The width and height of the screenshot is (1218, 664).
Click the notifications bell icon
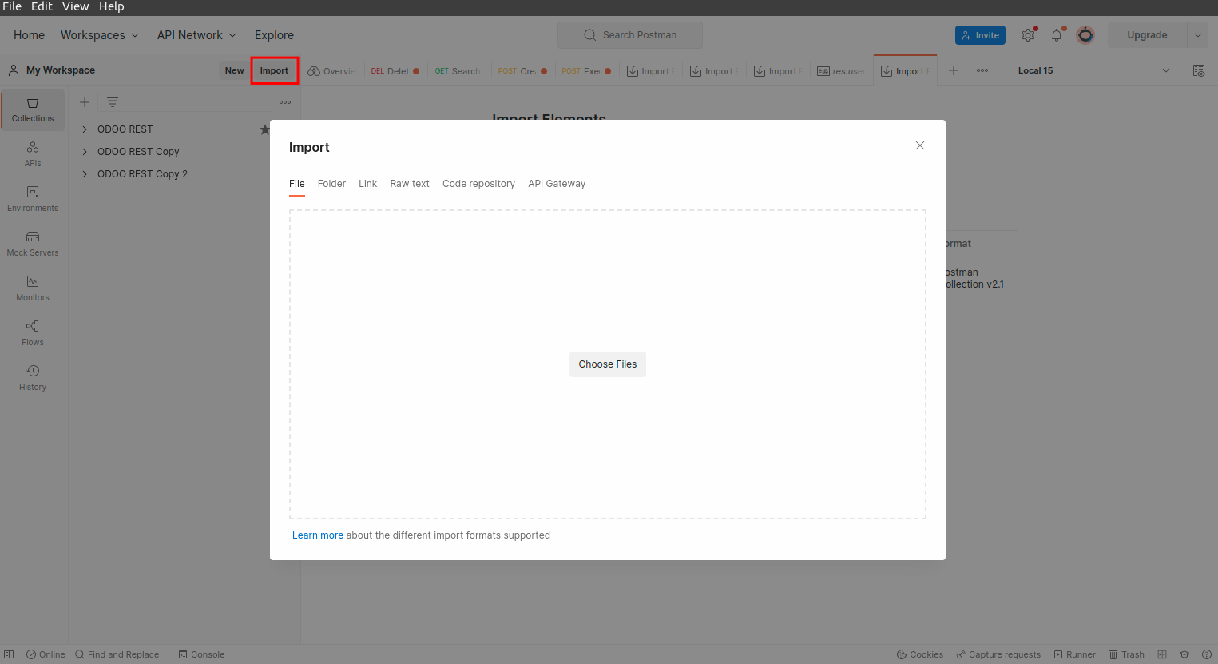[1057, 35]
